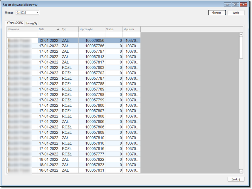Click the vertical scrollbar thumb
The image size is (252, 189).
[x=241, y=47]
